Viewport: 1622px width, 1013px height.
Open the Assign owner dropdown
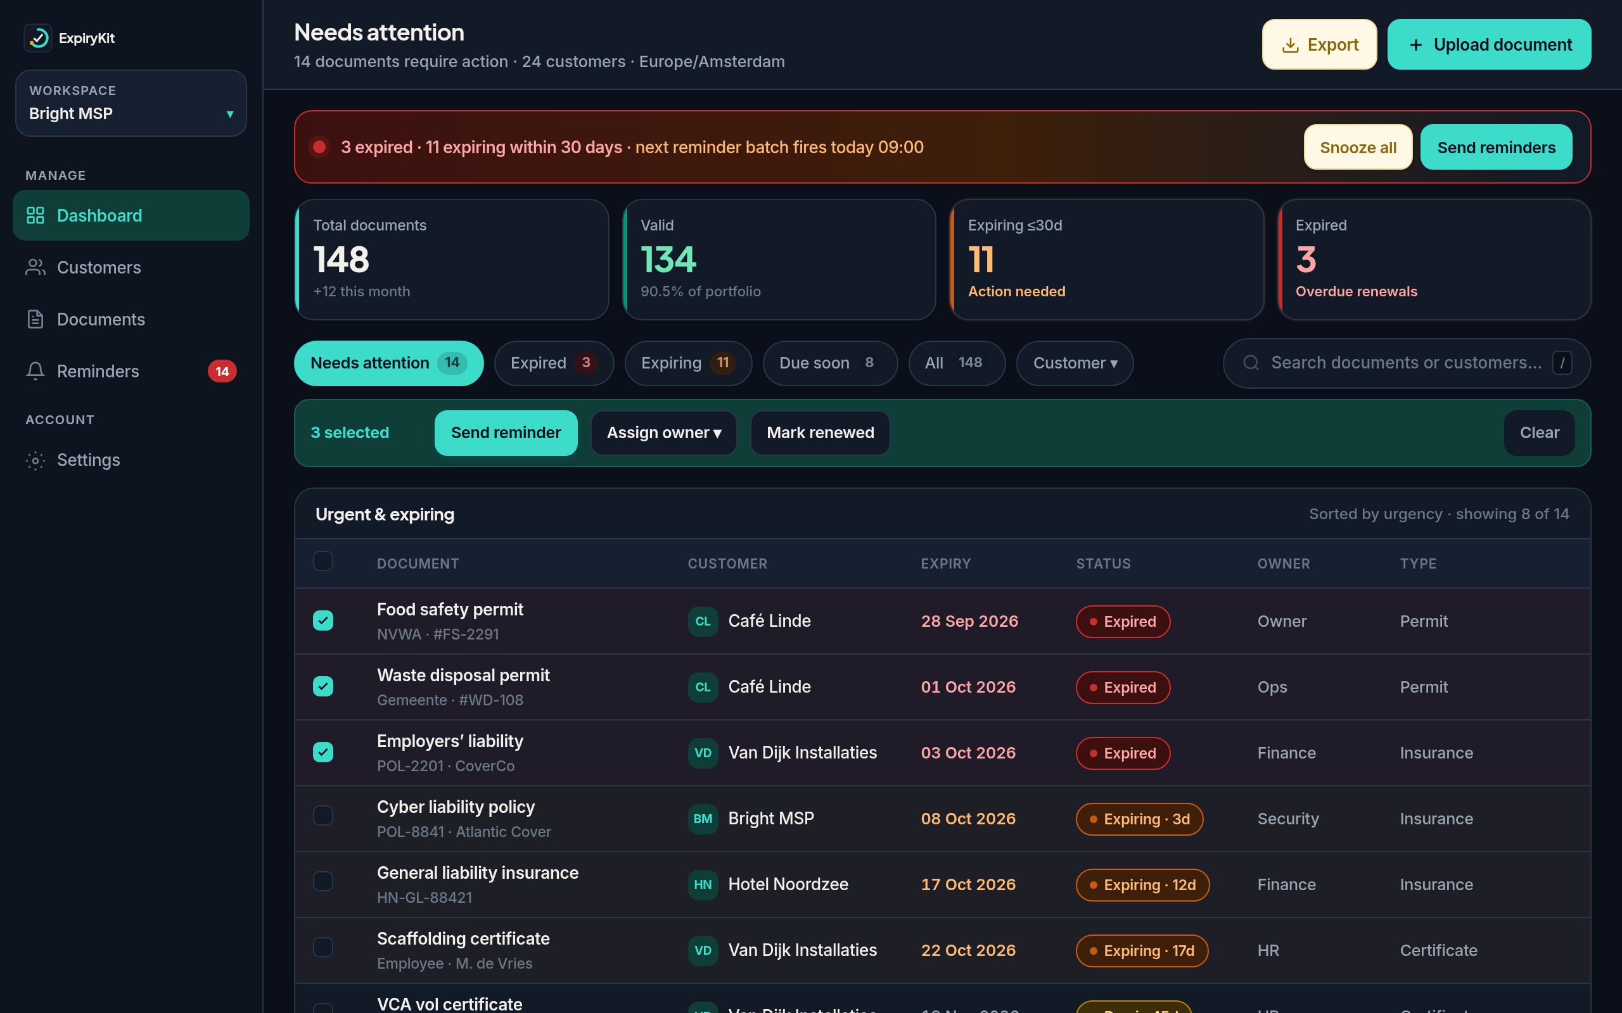(663, 433)
